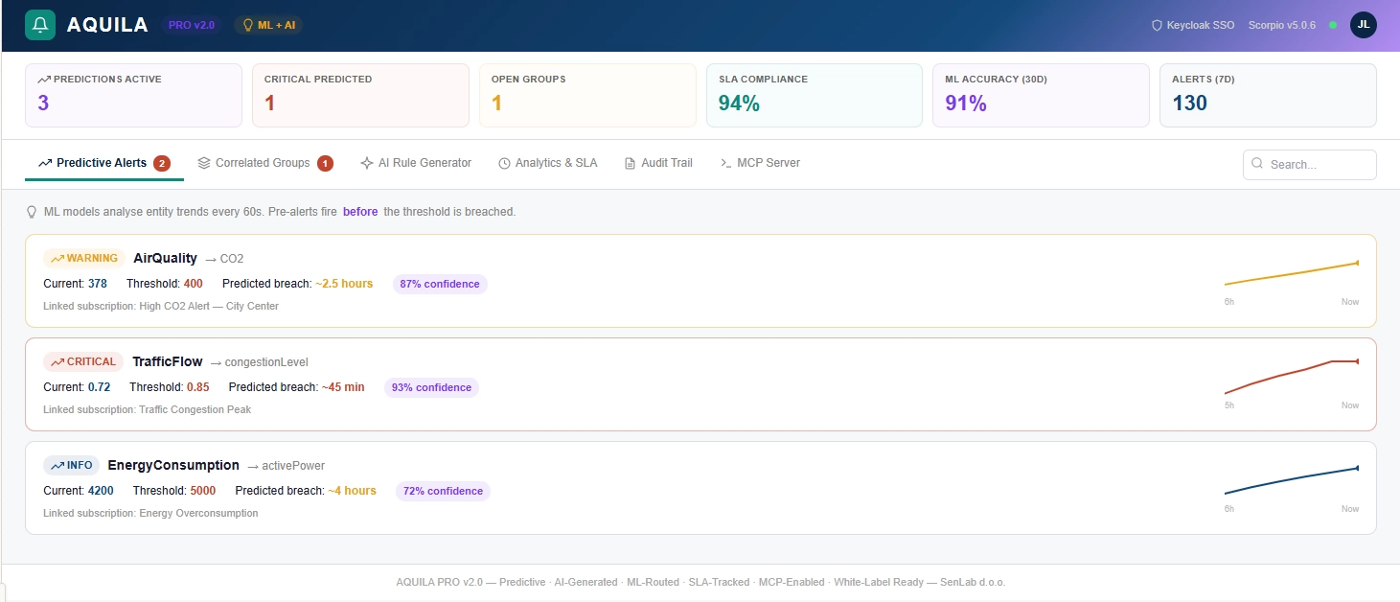Open the AI Rule Generator tab
This screenshot has width=1400, height=602.
click(x=416, y=163)
